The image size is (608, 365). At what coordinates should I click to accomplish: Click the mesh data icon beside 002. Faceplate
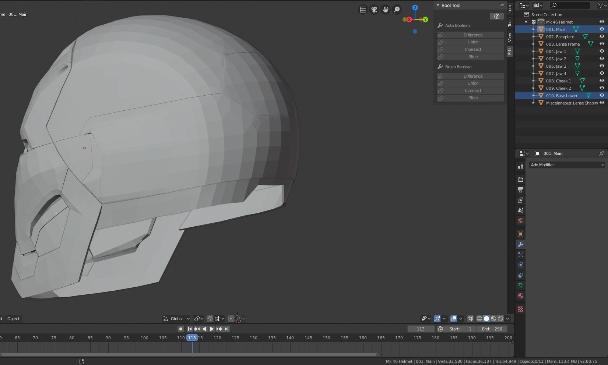point(585,37)
